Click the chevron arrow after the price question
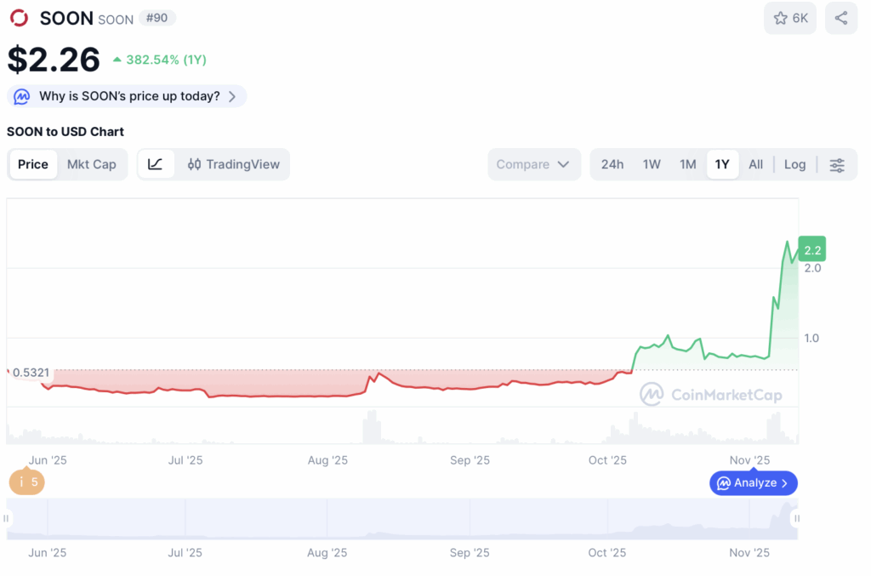 (232, 97)
